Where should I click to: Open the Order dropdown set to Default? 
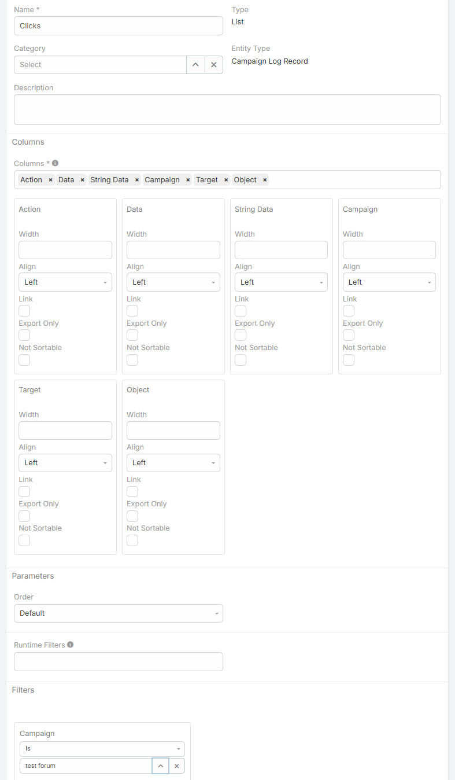(119, 613)
